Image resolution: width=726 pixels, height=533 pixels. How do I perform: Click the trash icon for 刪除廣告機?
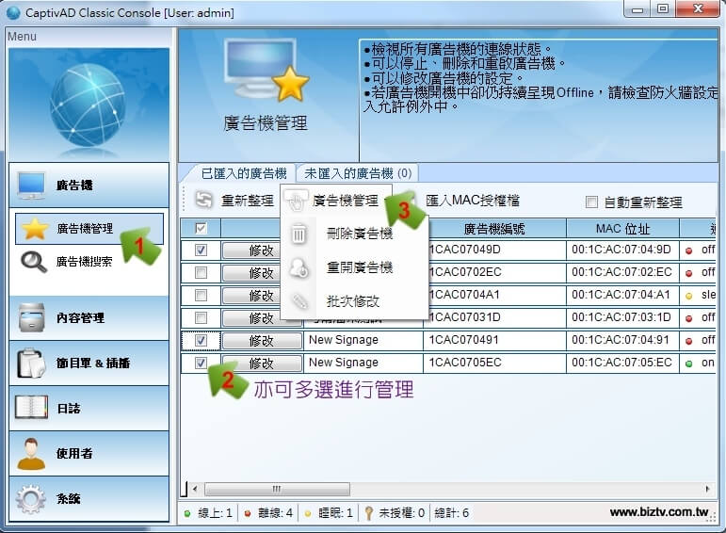(298, 234)
